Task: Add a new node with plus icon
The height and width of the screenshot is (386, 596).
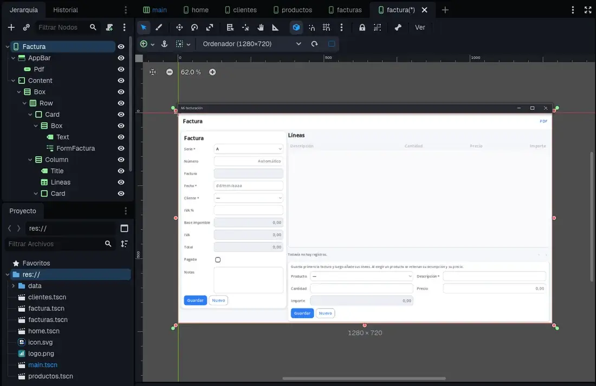Action: click(x=11, y=28)
